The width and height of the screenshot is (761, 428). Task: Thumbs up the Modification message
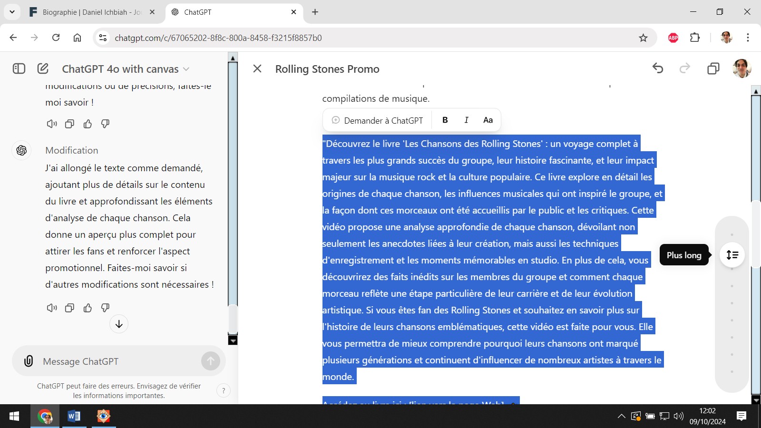point(88,308)
